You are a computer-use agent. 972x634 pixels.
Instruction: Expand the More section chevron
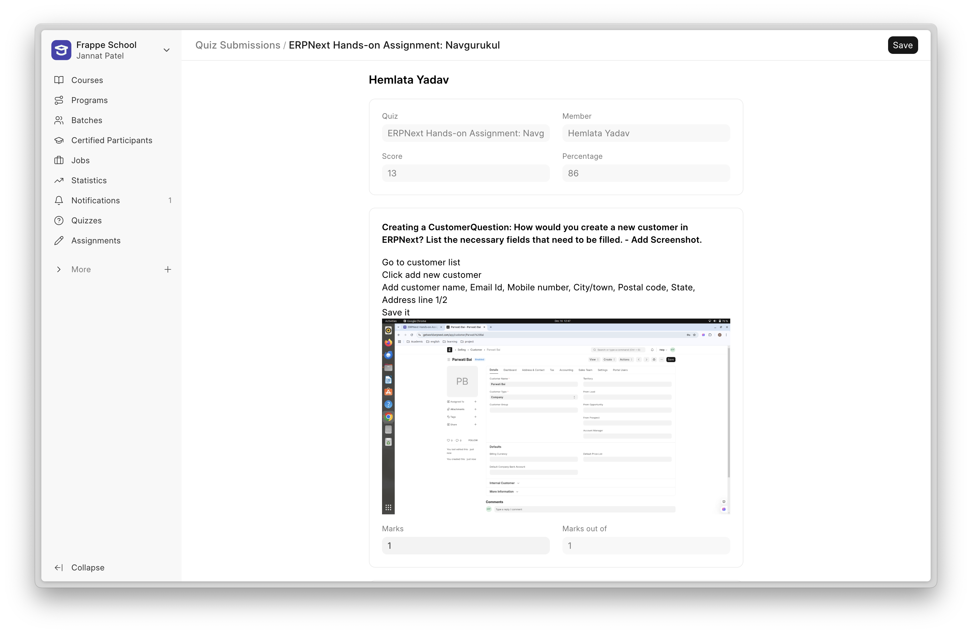tap(59, 269)
